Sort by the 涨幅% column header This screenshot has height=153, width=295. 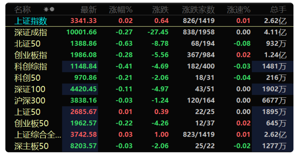[x=121, y=10]
